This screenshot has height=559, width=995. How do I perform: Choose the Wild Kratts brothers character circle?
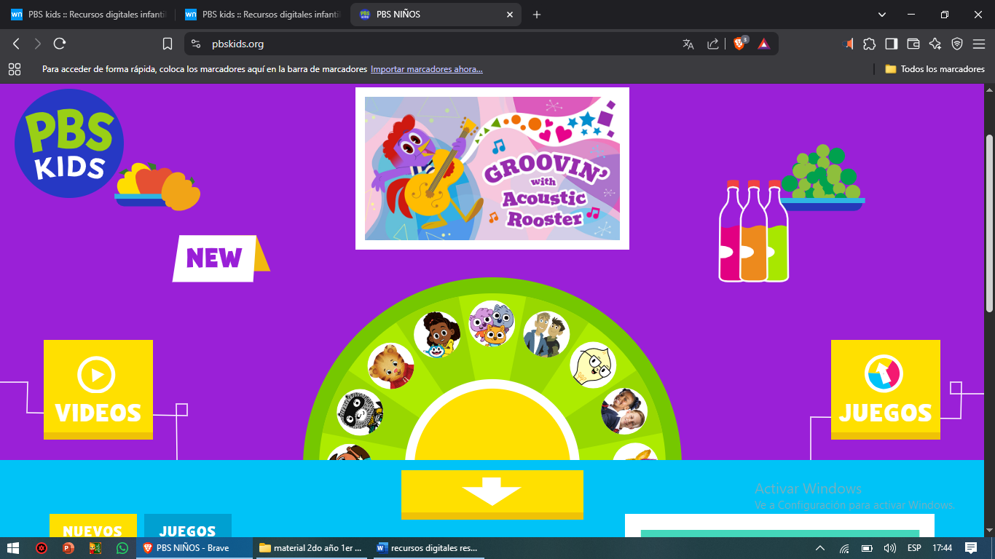tap(546, 333)
